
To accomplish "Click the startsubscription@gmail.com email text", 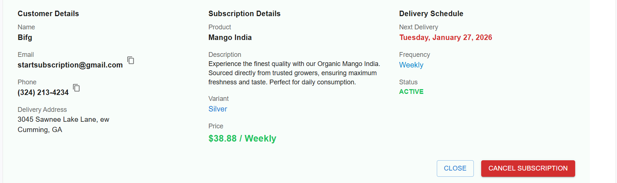I will [x=70, y=65].
